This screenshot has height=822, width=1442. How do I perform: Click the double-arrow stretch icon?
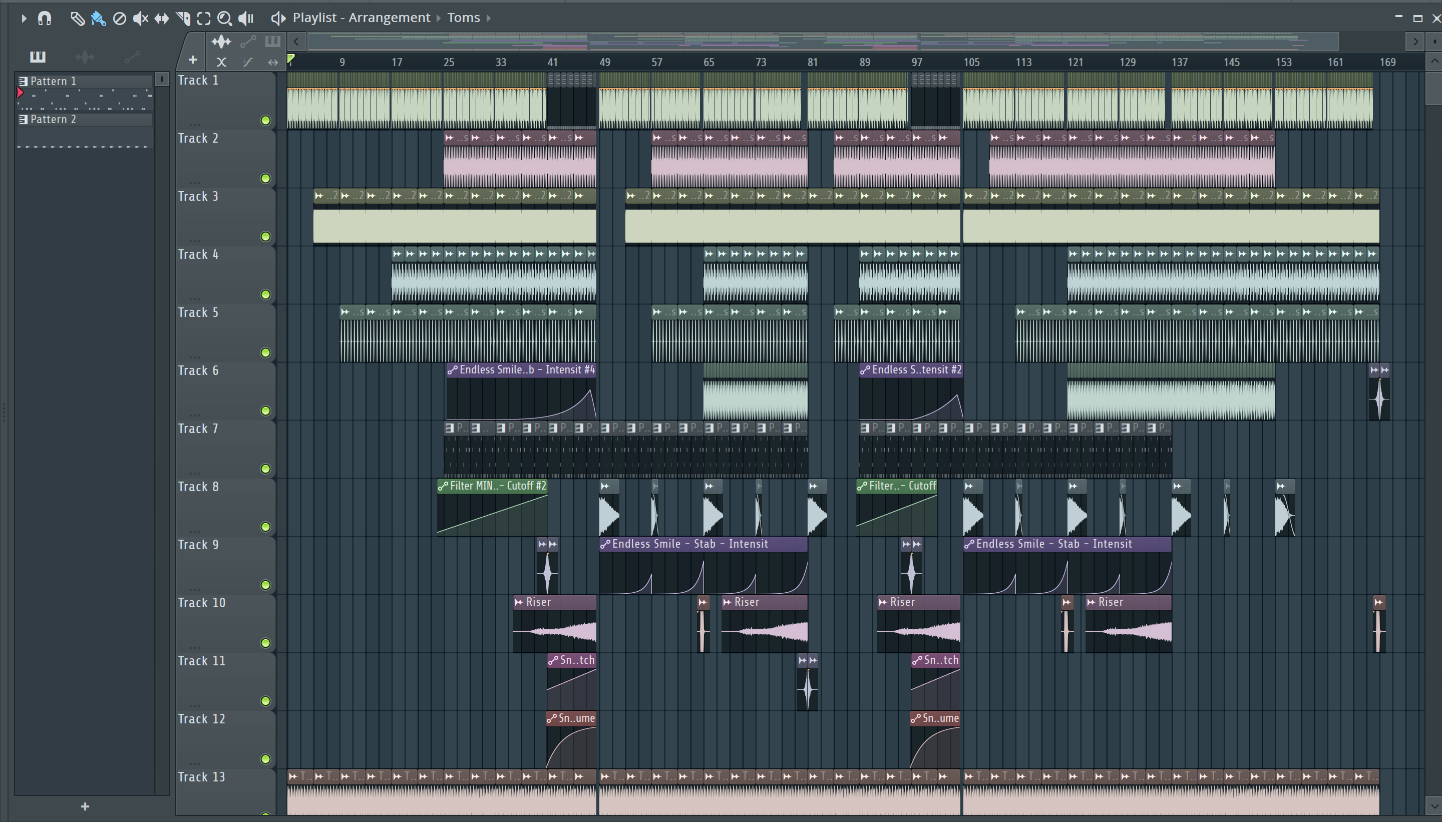point(273,62)
